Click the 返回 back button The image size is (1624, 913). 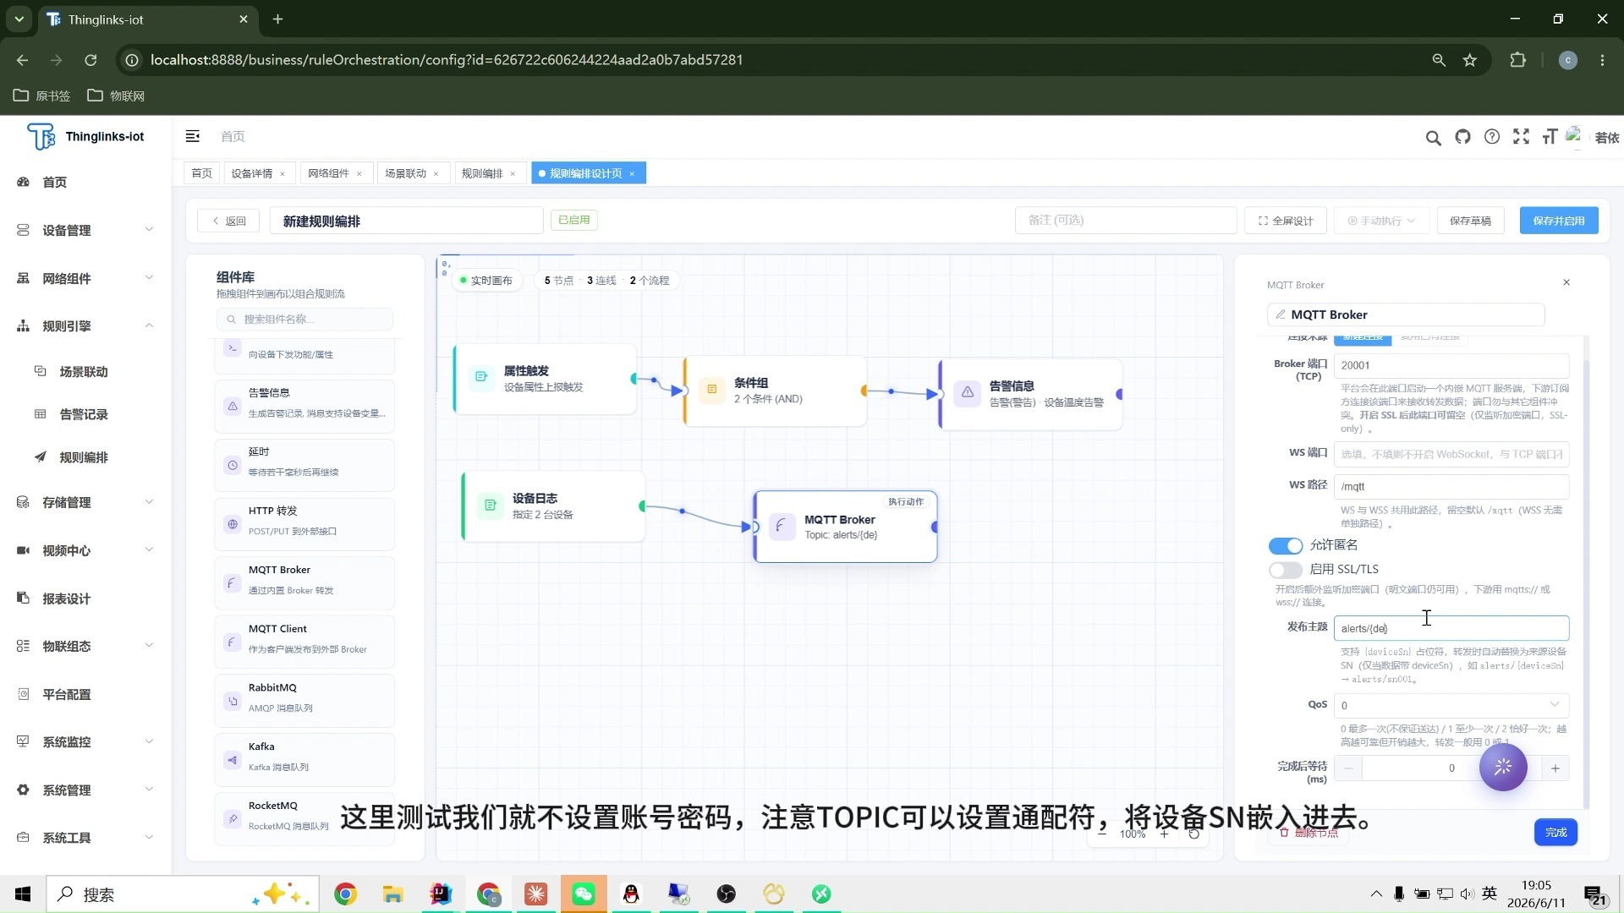(x=229, y=221)
